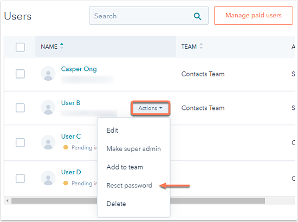Choose Reset password from the menu
Image resolution: width=298 pixels, height=222 pixels.
pyautogui.click(x=129, y=185)
